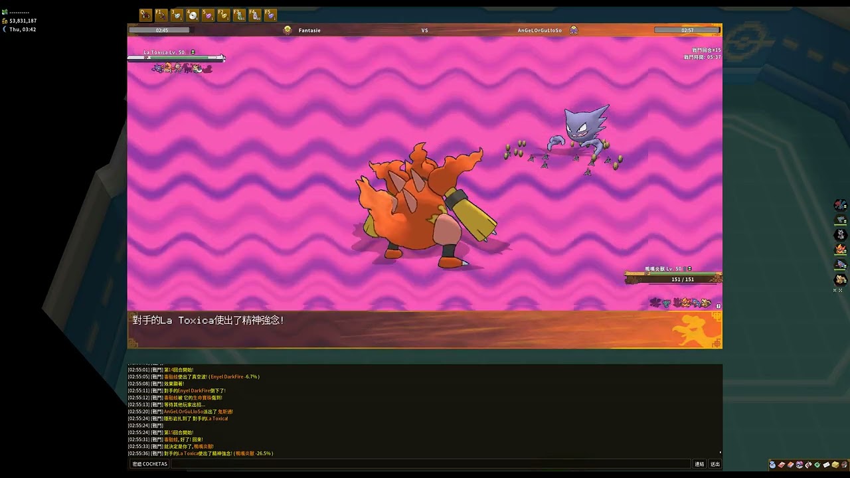Viewport: 850px width, 478px height.
Task: Open the battle help question-mark icon
Action: (x=719, y=306)
